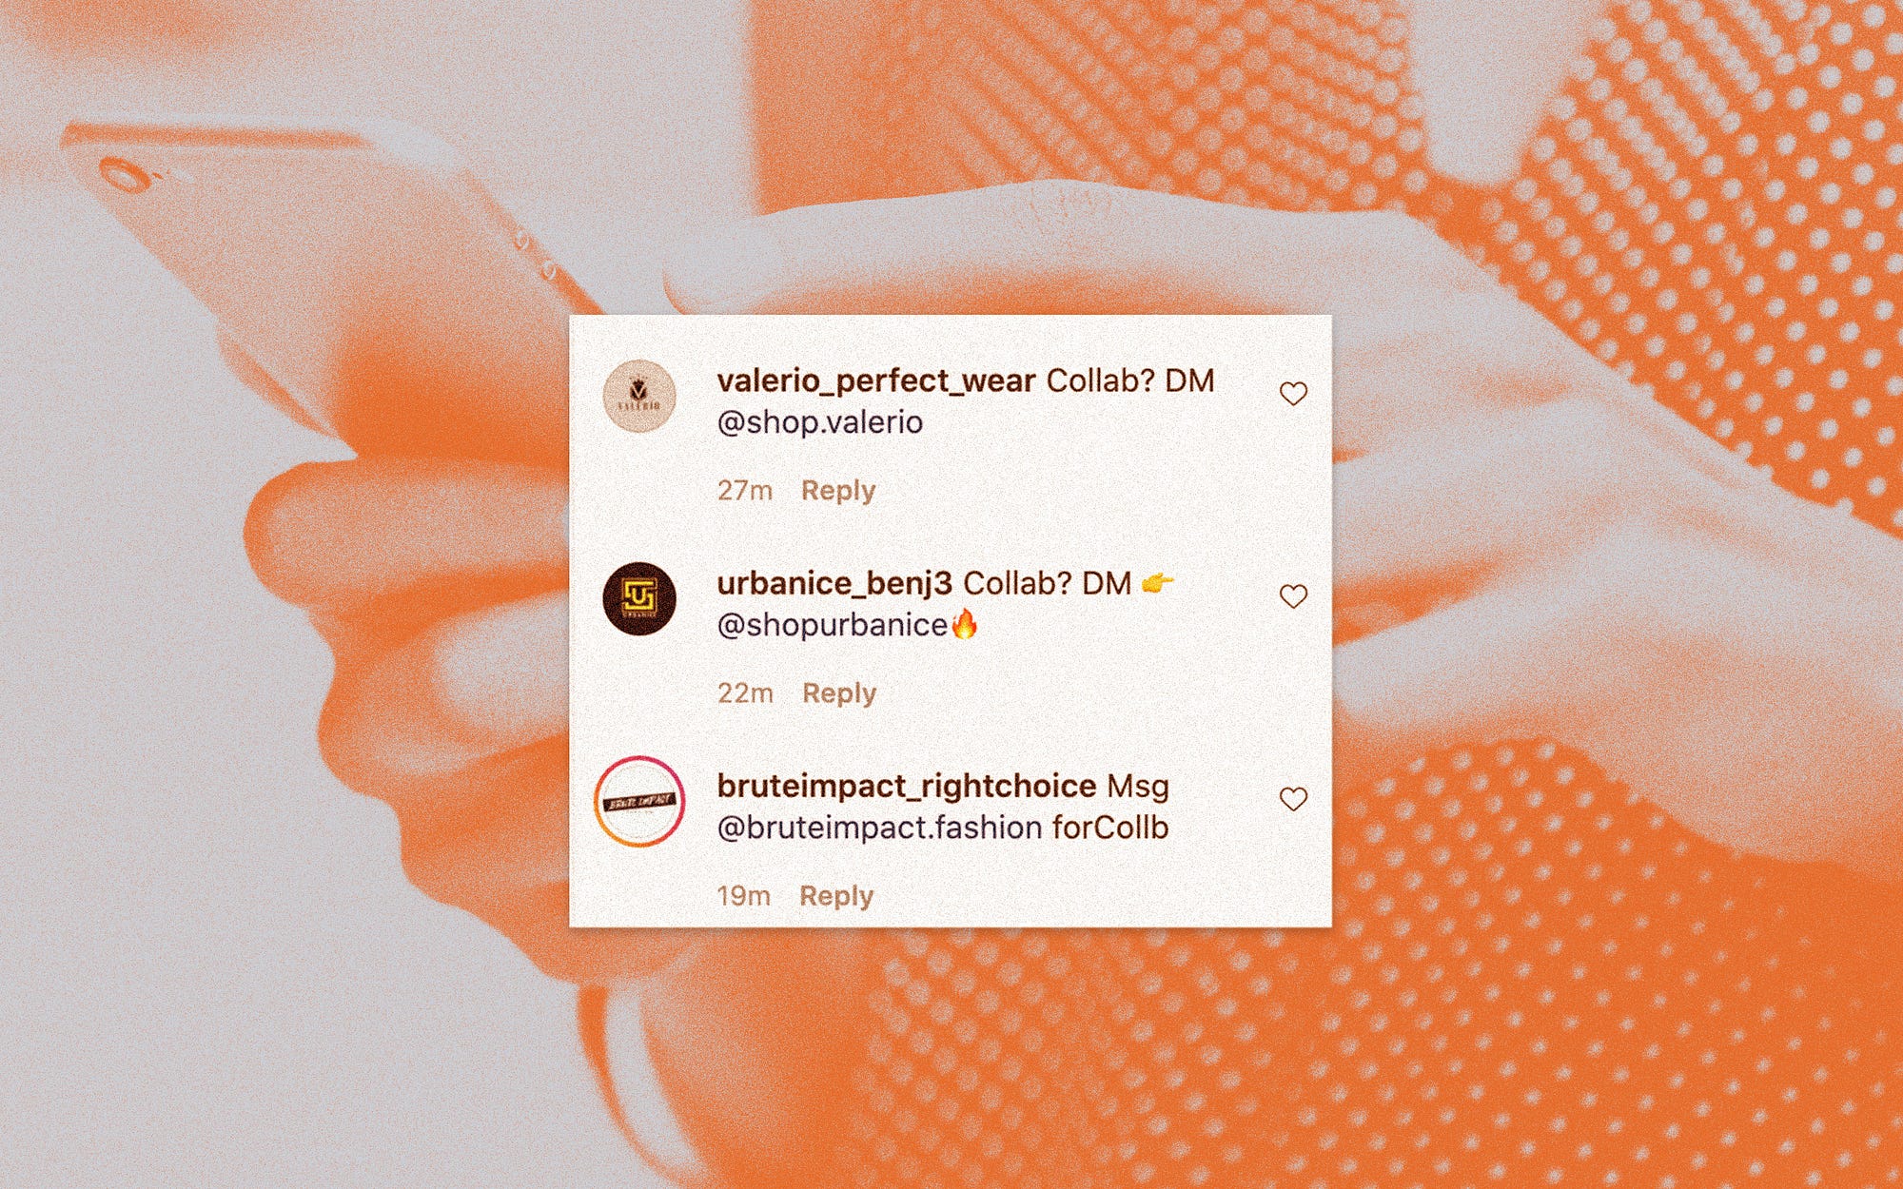Click the pointing hand emoji
The image size is (1903, 1189).
pyautogui.click(x=1157, y=582)
